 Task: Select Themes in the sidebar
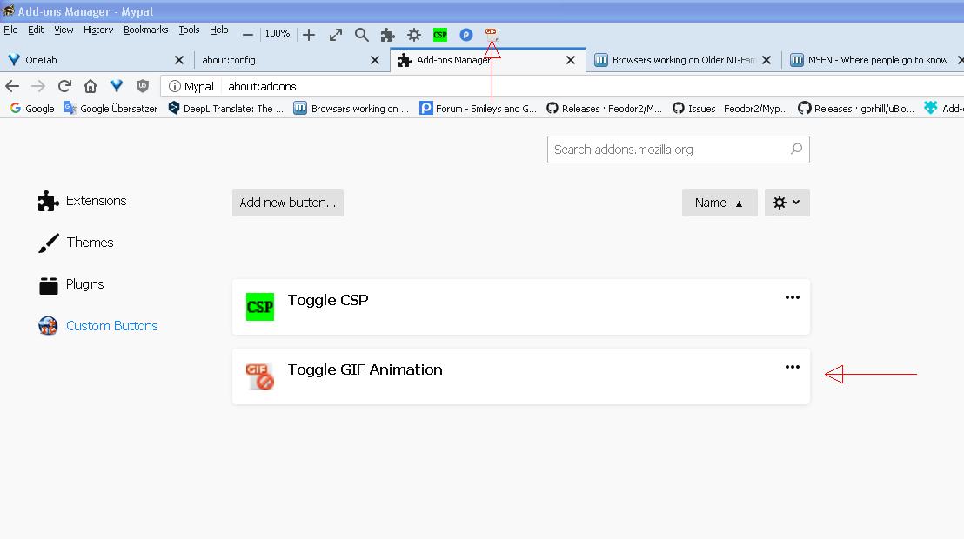76,243
